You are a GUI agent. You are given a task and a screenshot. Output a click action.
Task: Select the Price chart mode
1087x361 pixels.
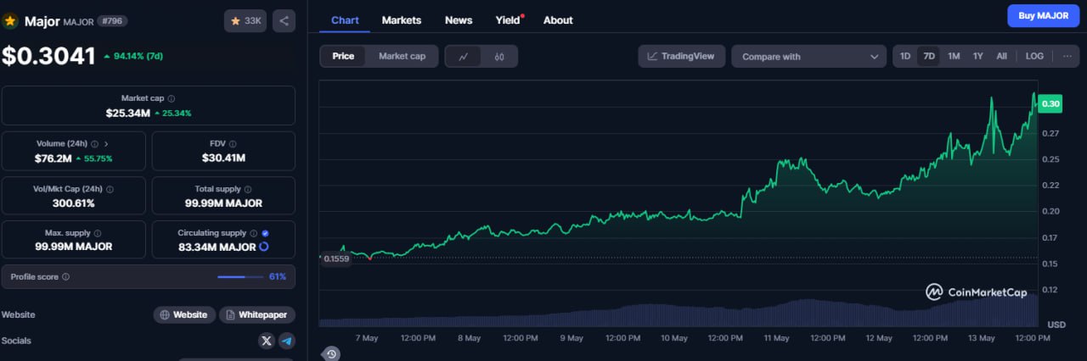[x=343, y=56]
